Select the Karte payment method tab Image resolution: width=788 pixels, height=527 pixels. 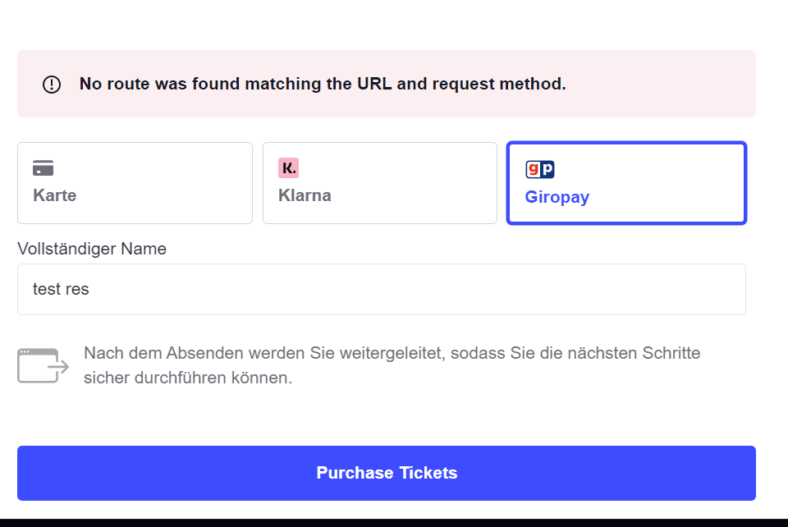click(135, 183)
